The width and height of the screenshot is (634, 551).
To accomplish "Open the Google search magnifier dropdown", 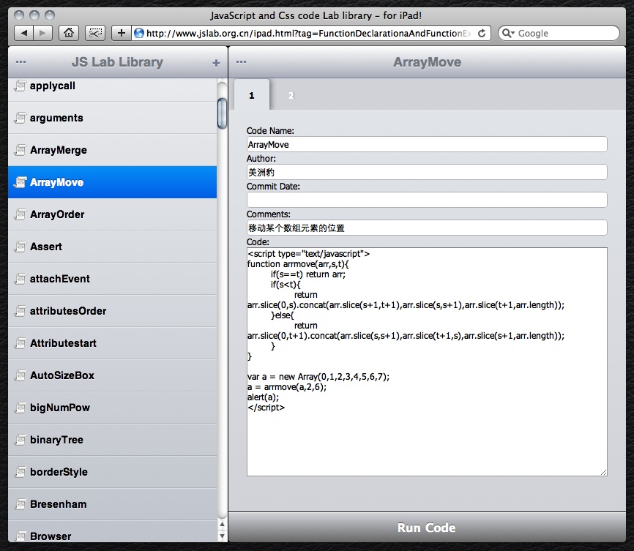I will (508, 33).
